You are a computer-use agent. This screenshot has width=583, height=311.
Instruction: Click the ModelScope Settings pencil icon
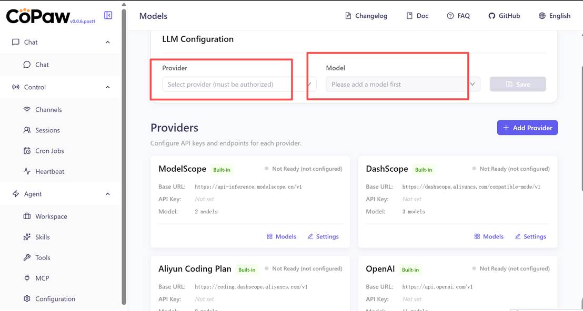tap(310, 236)
